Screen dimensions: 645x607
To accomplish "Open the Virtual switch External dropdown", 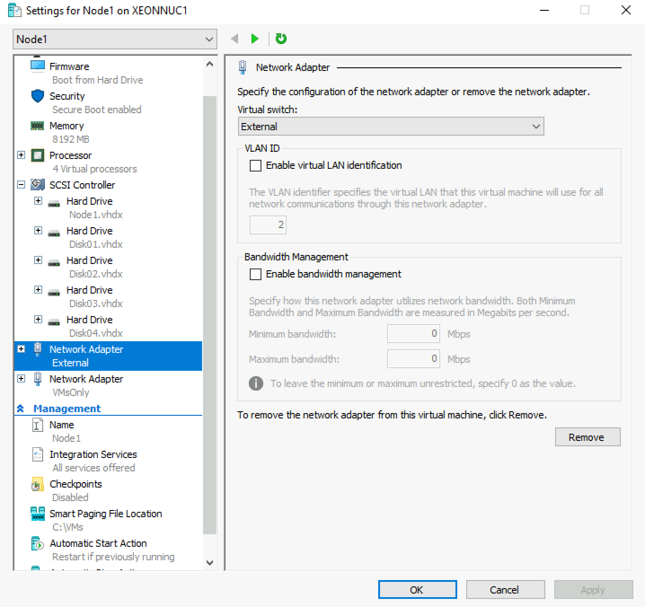I will (x=391, y=127).
